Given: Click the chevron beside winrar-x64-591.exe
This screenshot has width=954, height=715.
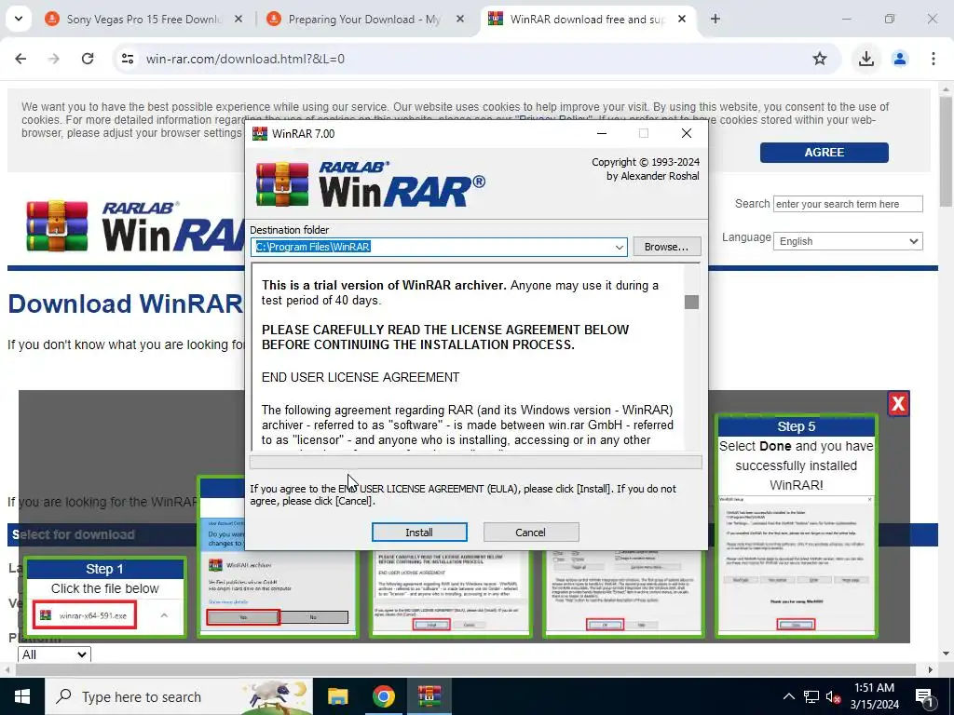Looking at the screenshot, I should (164, 615).
